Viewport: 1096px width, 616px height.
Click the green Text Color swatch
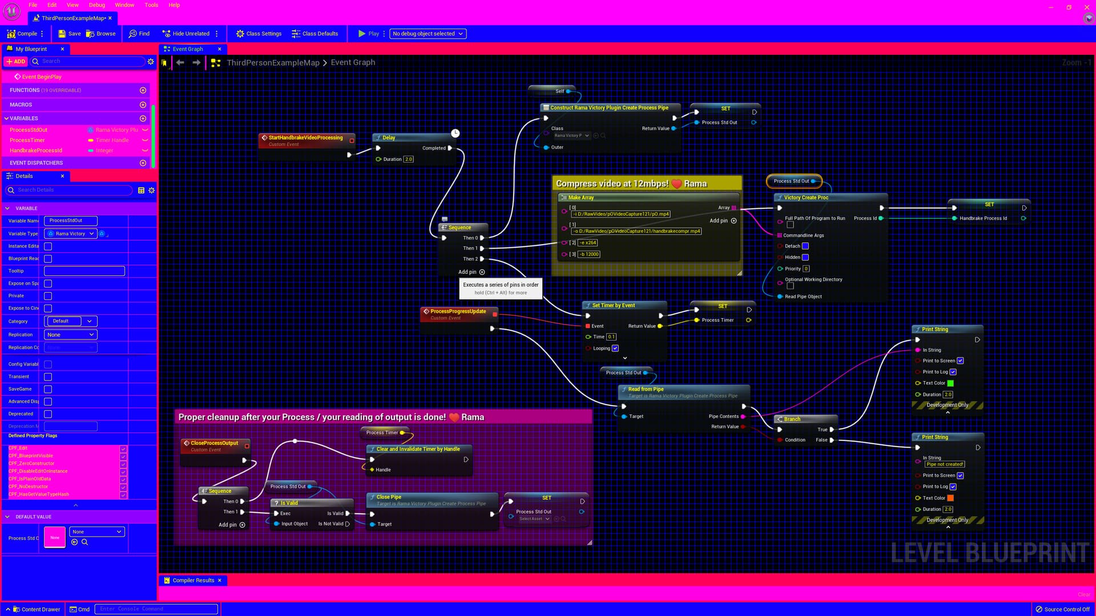950,383
